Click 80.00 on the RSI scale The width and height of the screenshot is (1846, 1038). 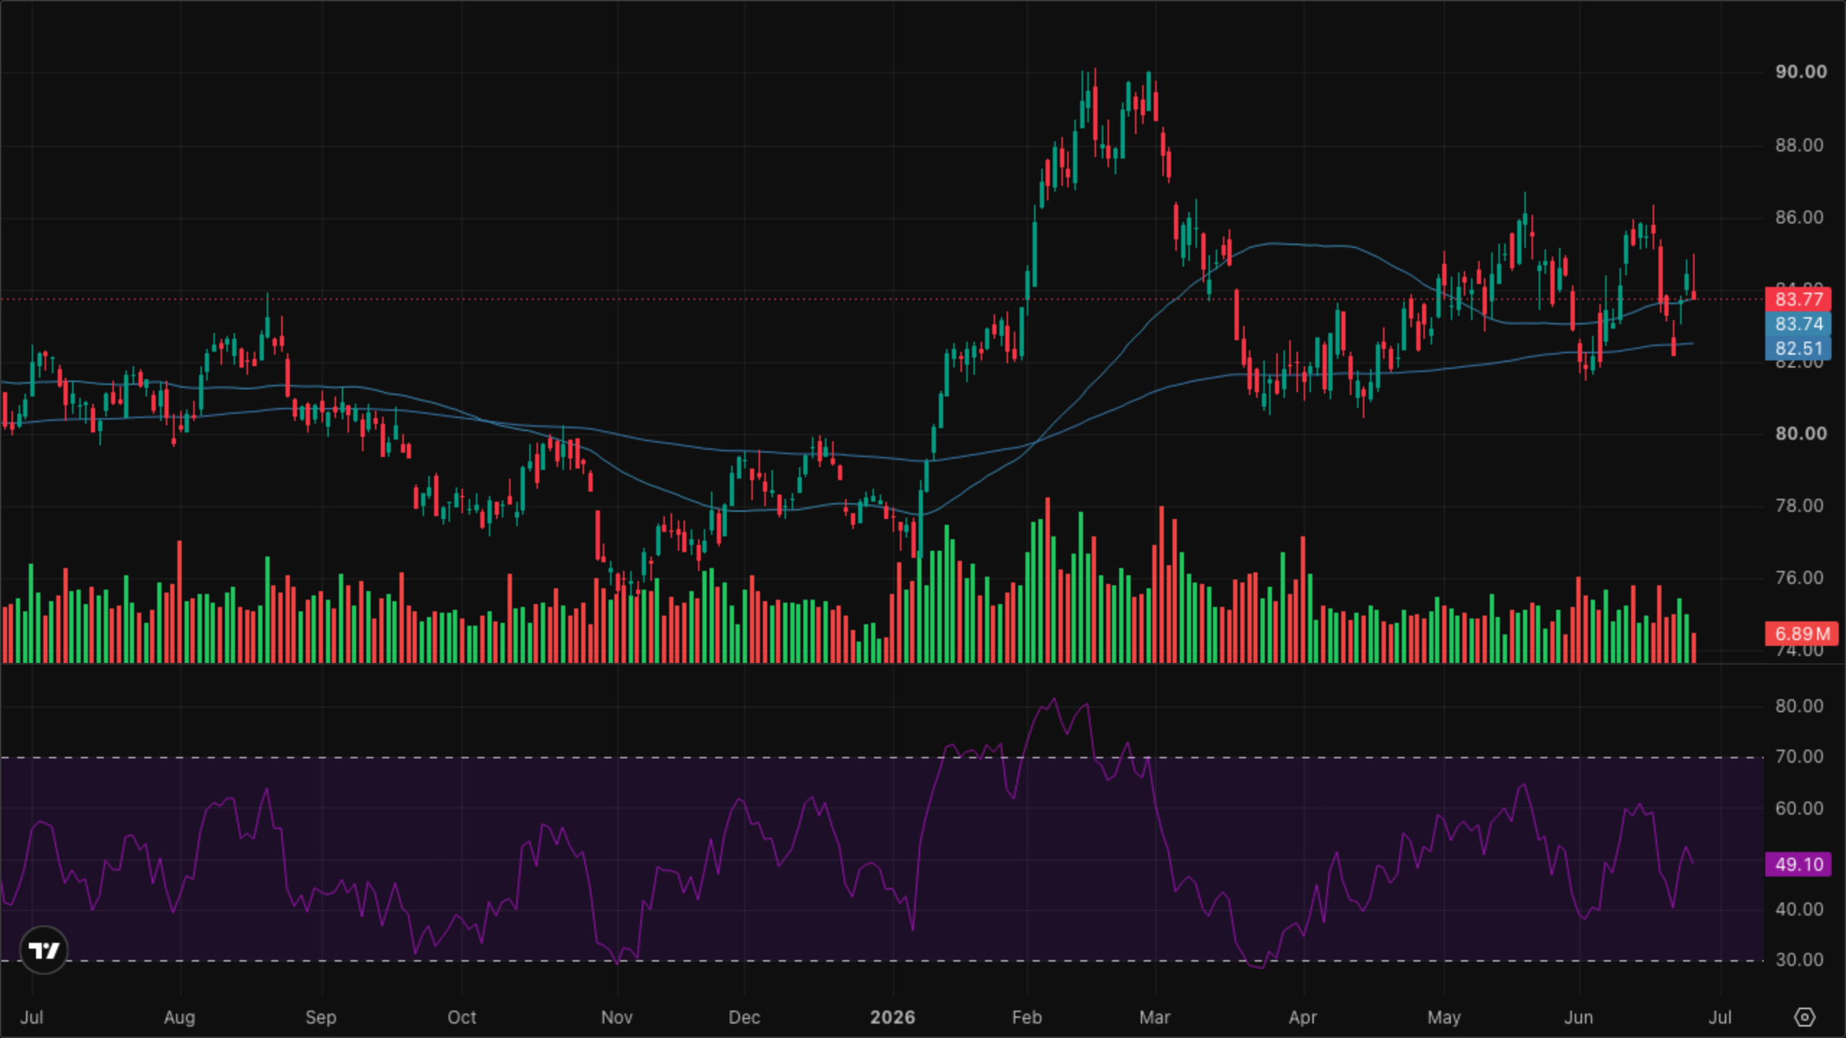[1799, 706]
